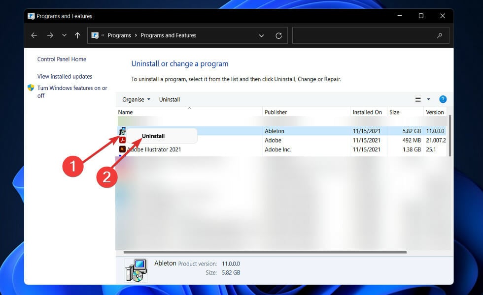Maximize the Programs and Features window

point(421,16)
